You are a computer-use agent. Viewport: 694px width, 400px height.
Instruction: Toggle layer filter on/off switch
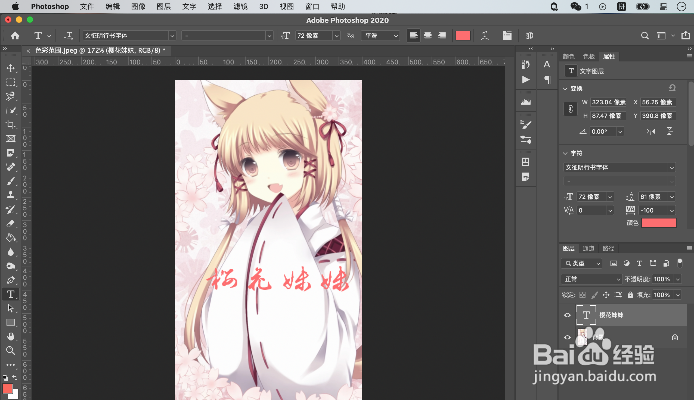tap(680, 263)
